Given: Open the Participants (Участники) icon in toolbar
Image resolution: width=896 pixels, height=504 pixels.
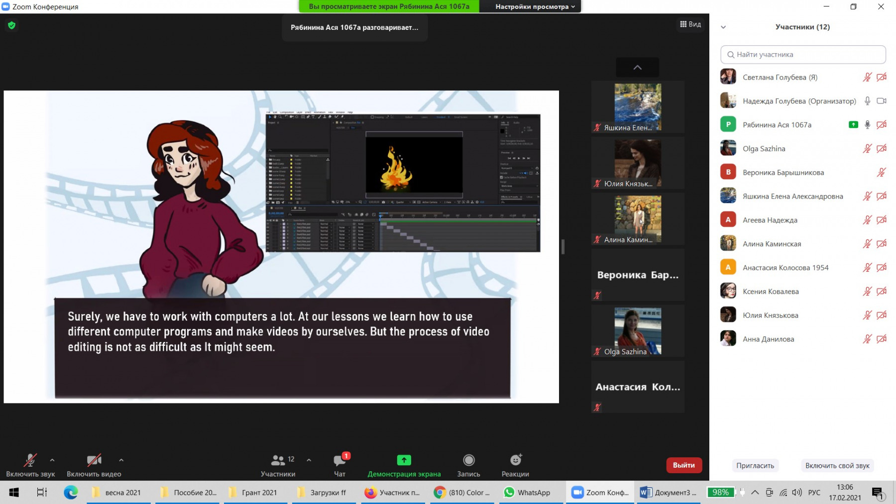Looking at the screenshot, I should pos(278,460).
